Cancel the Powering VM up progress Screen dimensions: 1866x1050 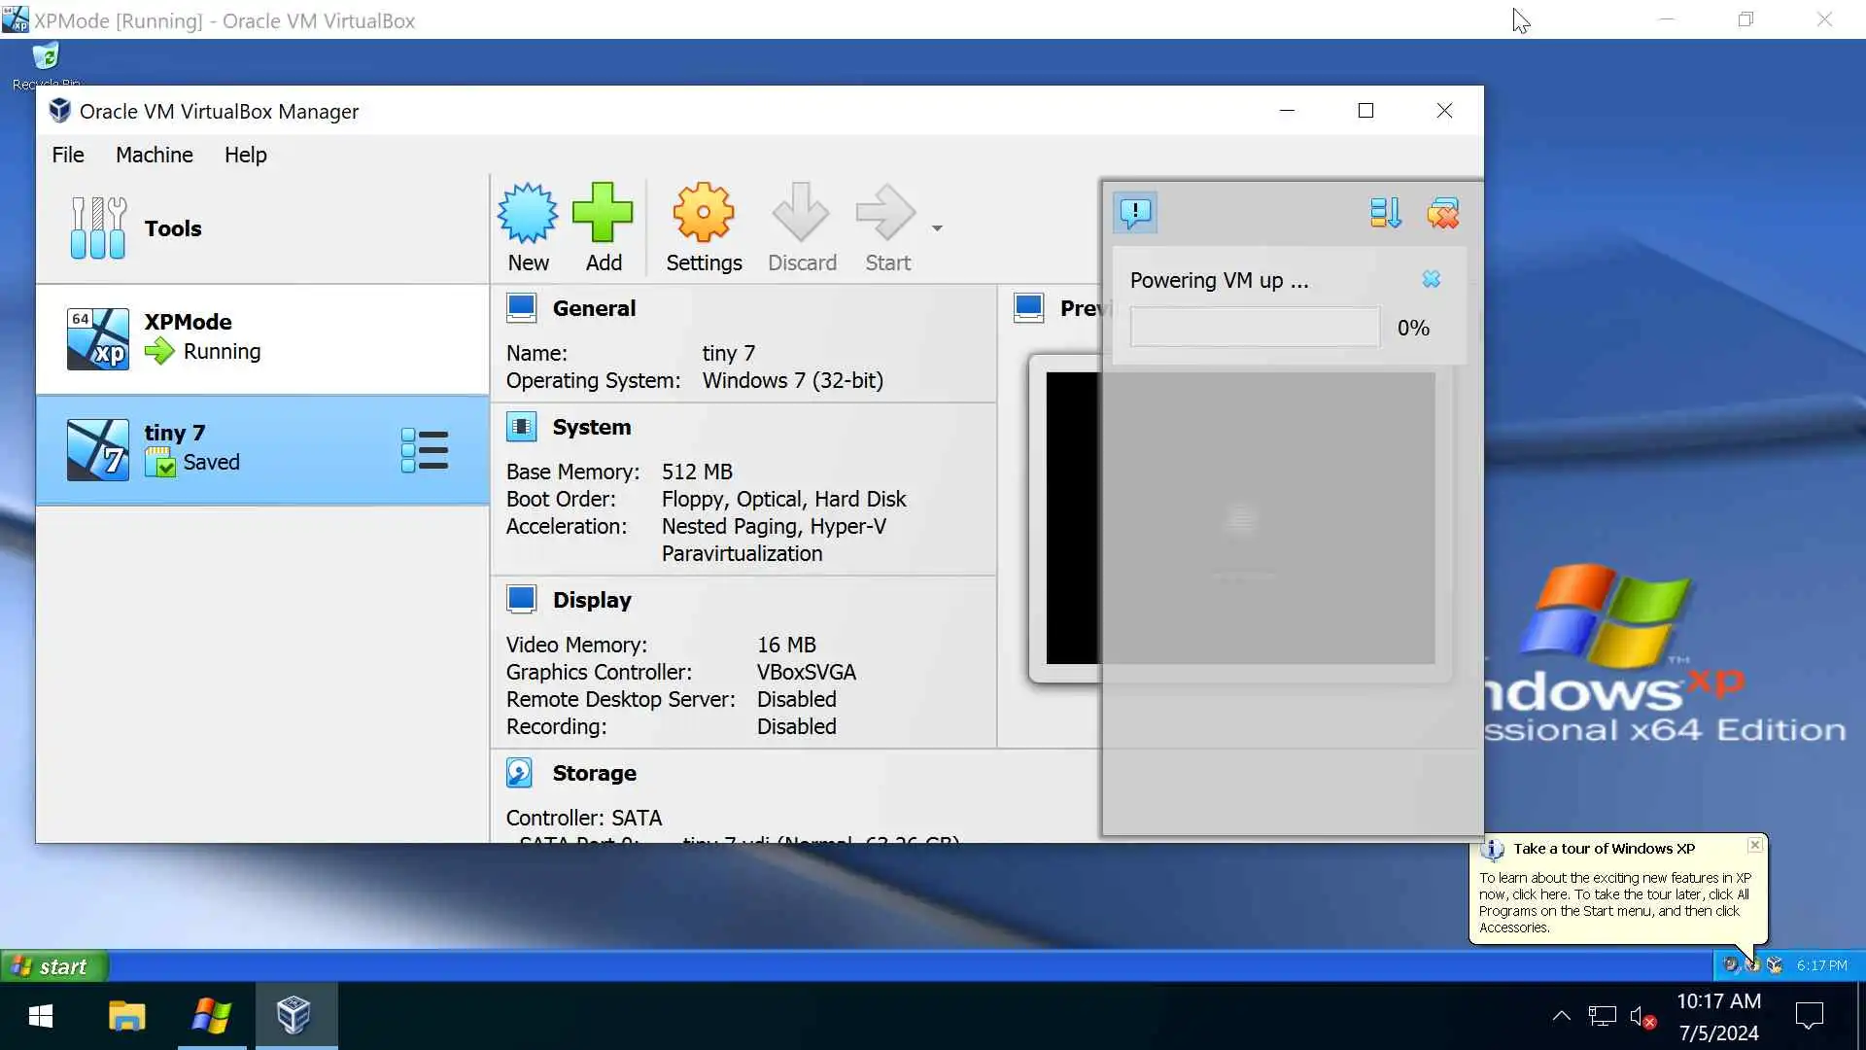point(1432,280)
